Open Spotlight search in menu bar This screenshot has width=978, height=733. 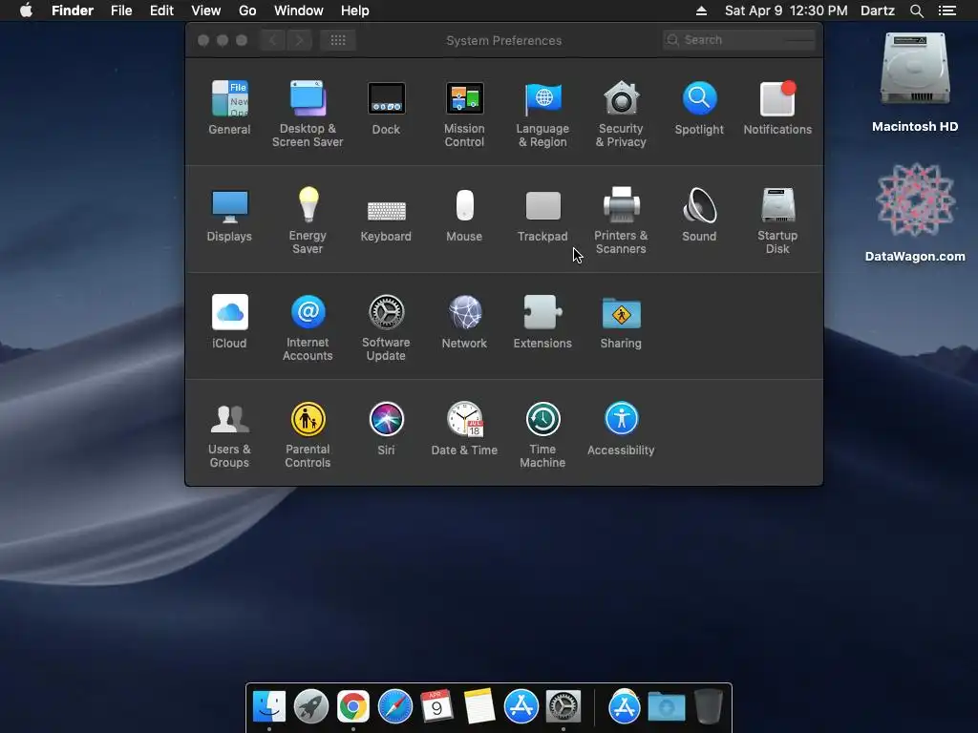click(x=917, y=10)
